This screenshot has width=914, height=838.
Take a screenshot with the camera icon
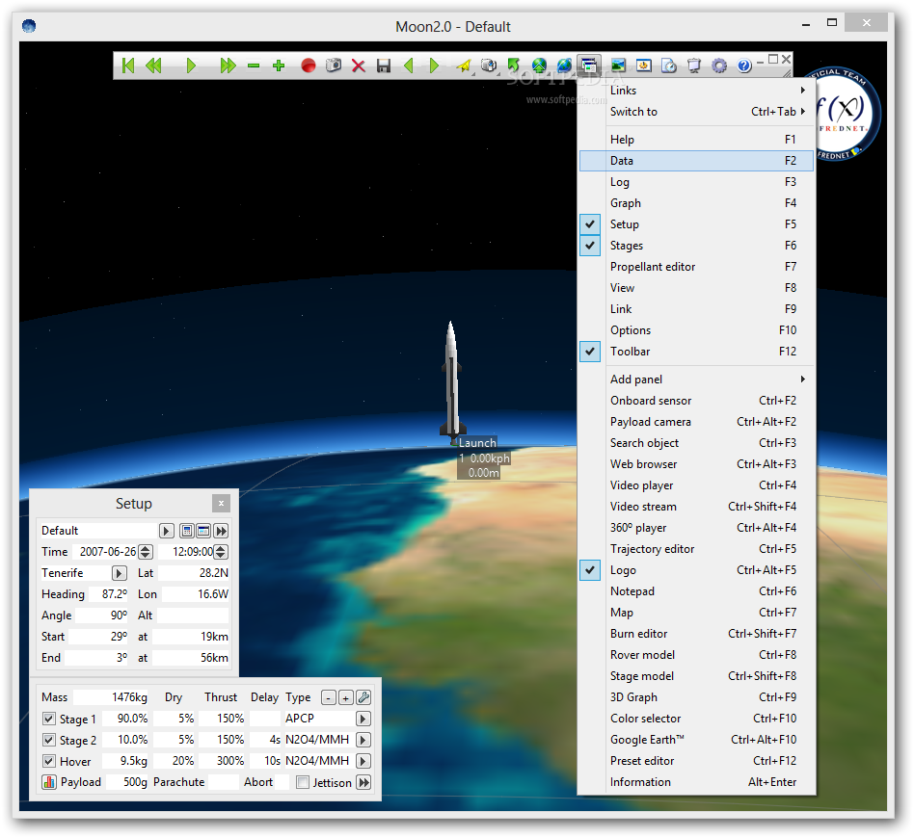334,65
